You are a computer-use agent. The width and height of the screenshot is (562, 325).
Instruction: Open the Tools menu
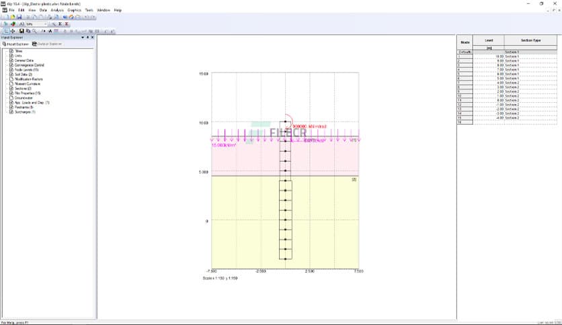pyautogui.click(x=89, y=10)
